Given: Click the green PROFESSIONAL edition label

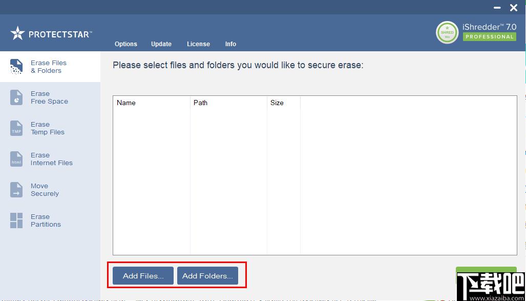Looking at the screenshot, I should click(489, 37).
